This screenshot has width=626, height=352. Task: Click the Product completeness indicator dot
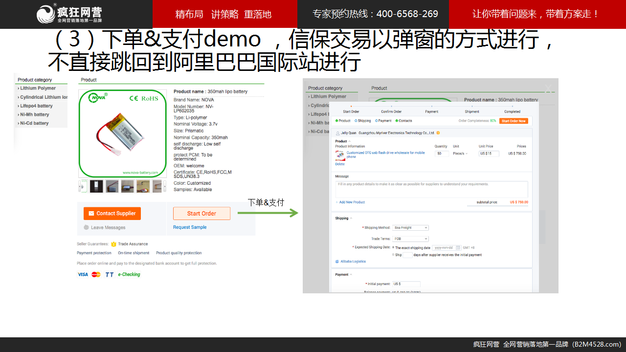pos(336,121)
